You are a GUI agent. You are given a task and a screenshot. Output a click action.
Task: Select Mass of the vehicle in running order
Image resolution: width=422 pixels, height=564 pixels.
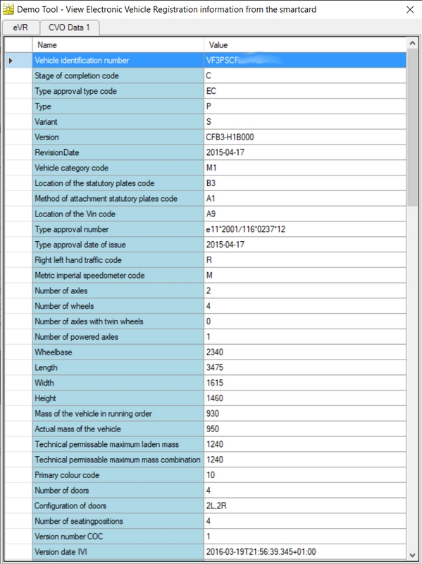pyautogui.click(x=118, y=414)
